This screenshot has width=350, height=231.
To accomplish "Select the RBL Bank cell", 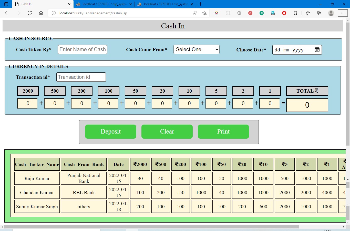I will (84, 192).
